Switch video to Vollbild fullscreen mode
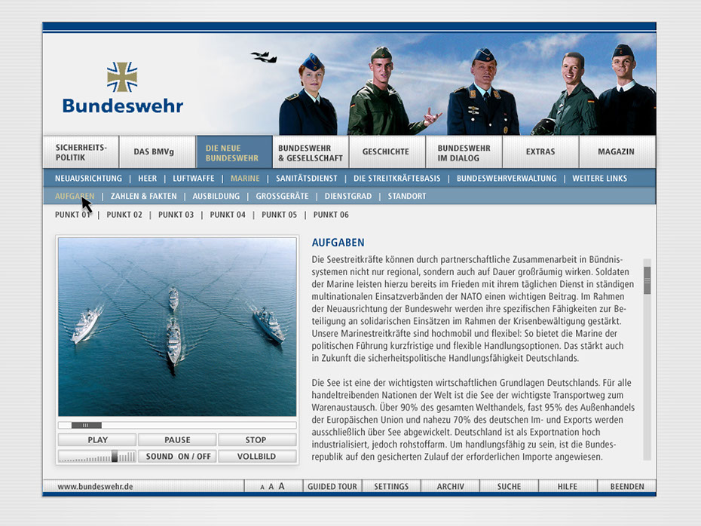 [256, 457]
